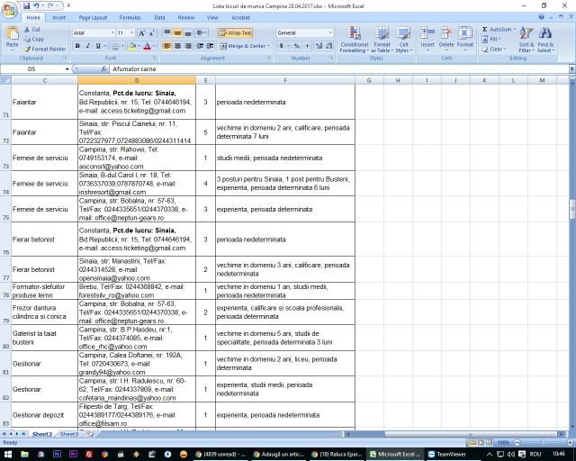Toggle Align Text Left
The height and width of the screenshot is (461, 576).
click(x=167, y=46)
